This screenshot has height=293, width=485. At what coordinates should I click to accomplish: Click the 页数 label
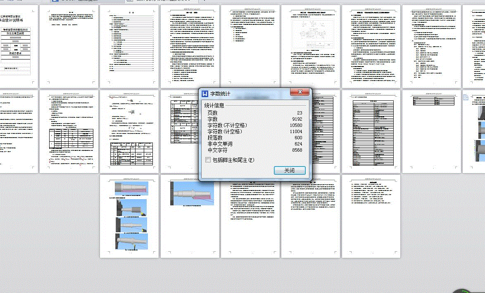click(x=212, y=113)
